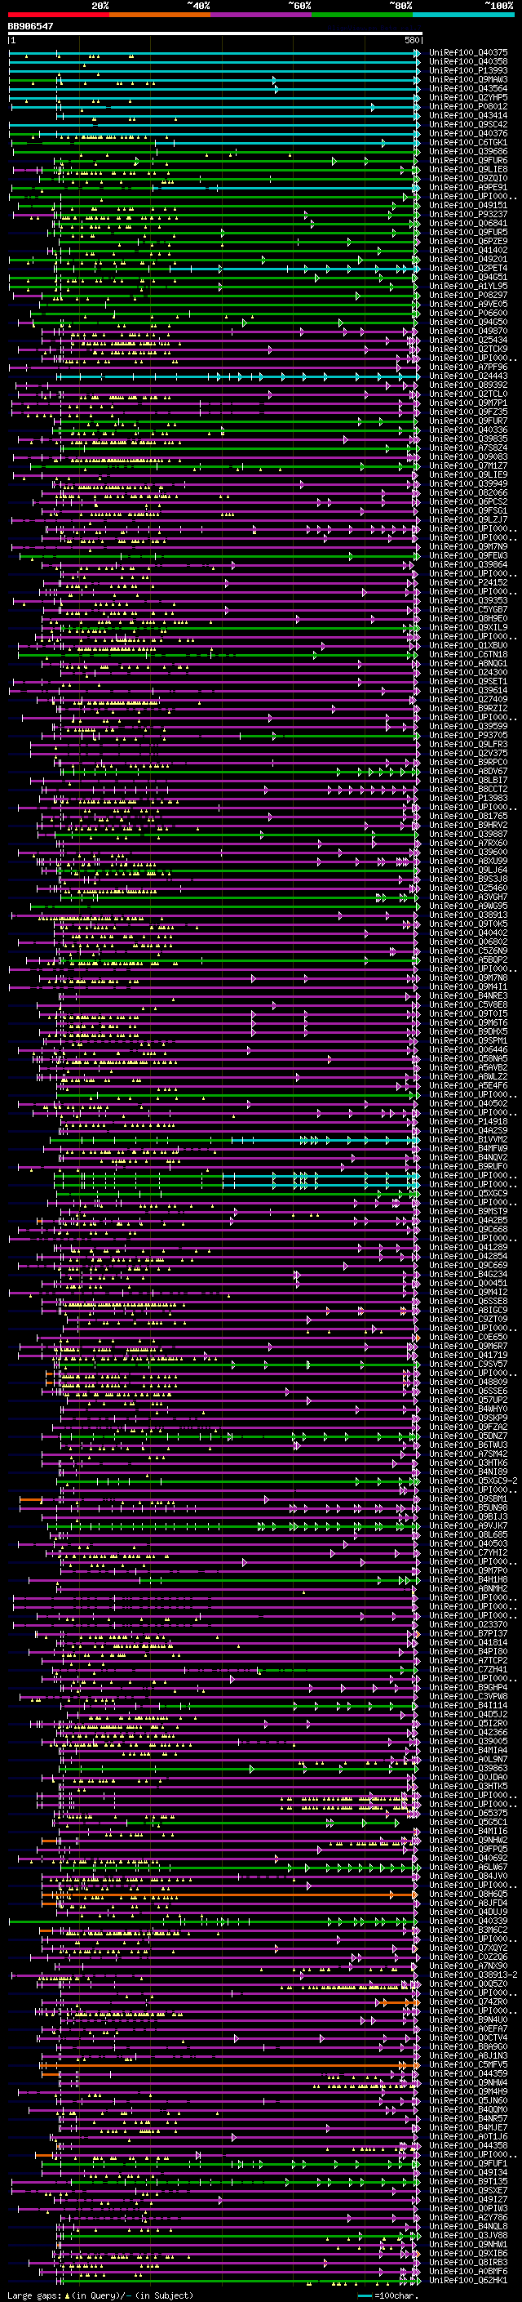
Task: Click the red 20% identity legend segment
Action: (x=58, y=16)
